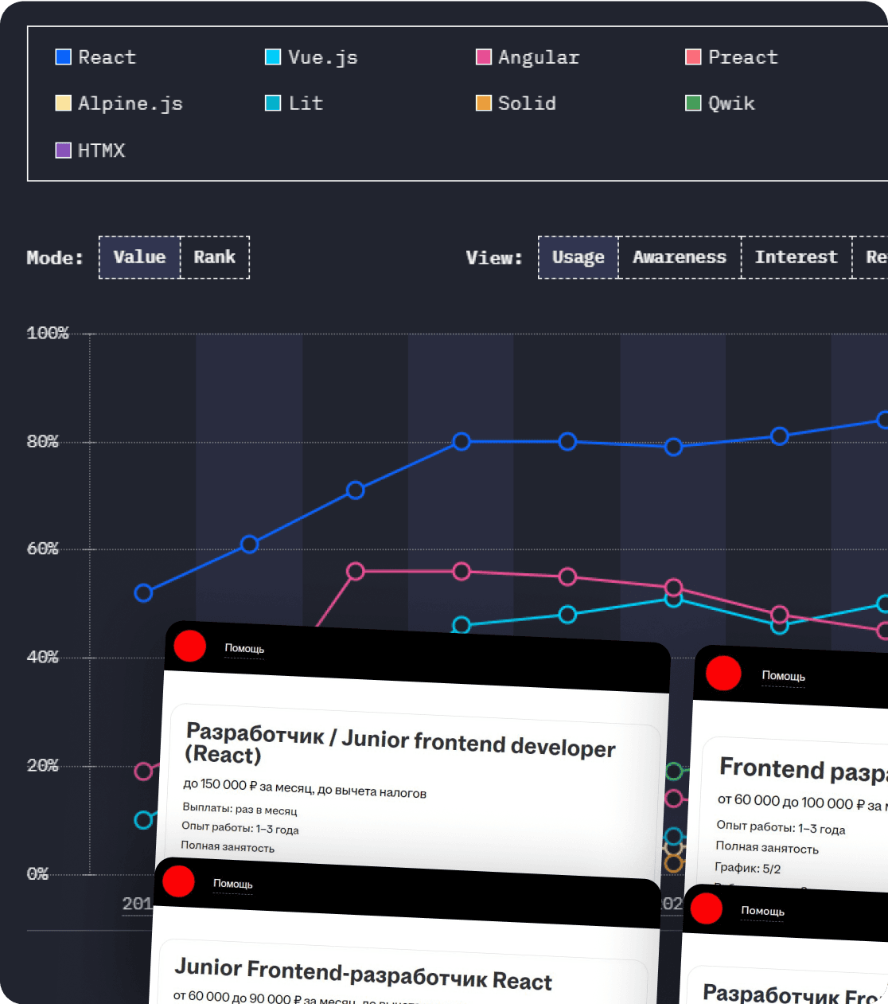
Task: Switch chart mode to Value
Action: [x=140, y=257]
